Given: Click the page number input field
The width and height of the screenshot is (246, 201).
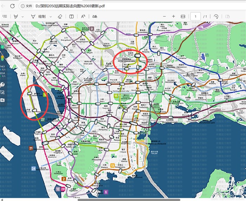Looking at the screenshot, I should (x=195, y=17).
